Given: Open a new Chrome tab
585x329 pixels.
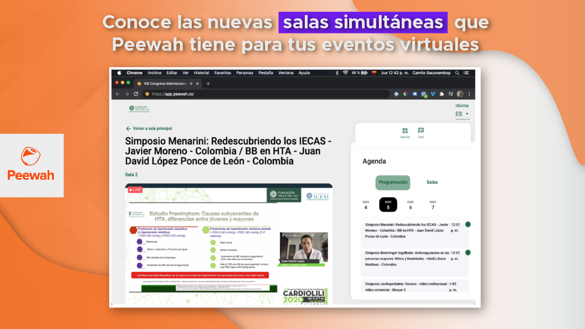Looking at the screenshot, I should click(208, 84).
